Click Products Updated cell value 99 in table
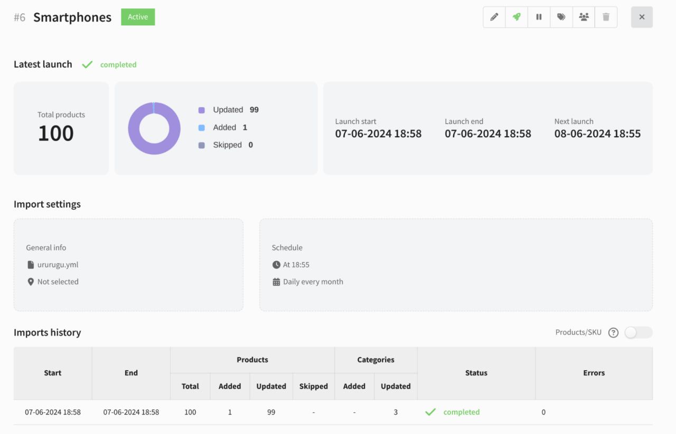This screenshot has width=676, height=434. (271, 412)
